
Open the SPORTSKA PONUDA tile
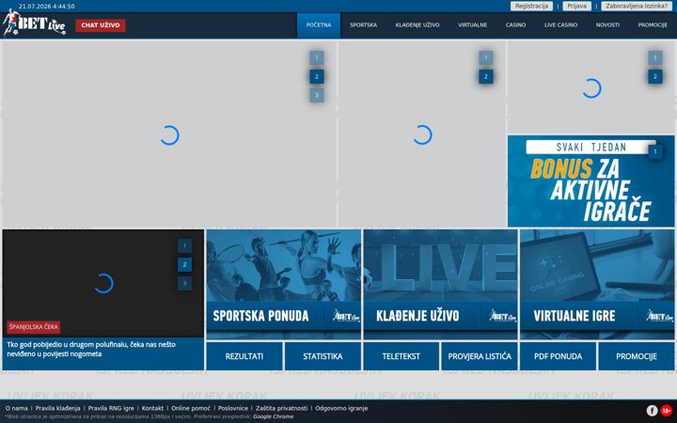[284, 284]
